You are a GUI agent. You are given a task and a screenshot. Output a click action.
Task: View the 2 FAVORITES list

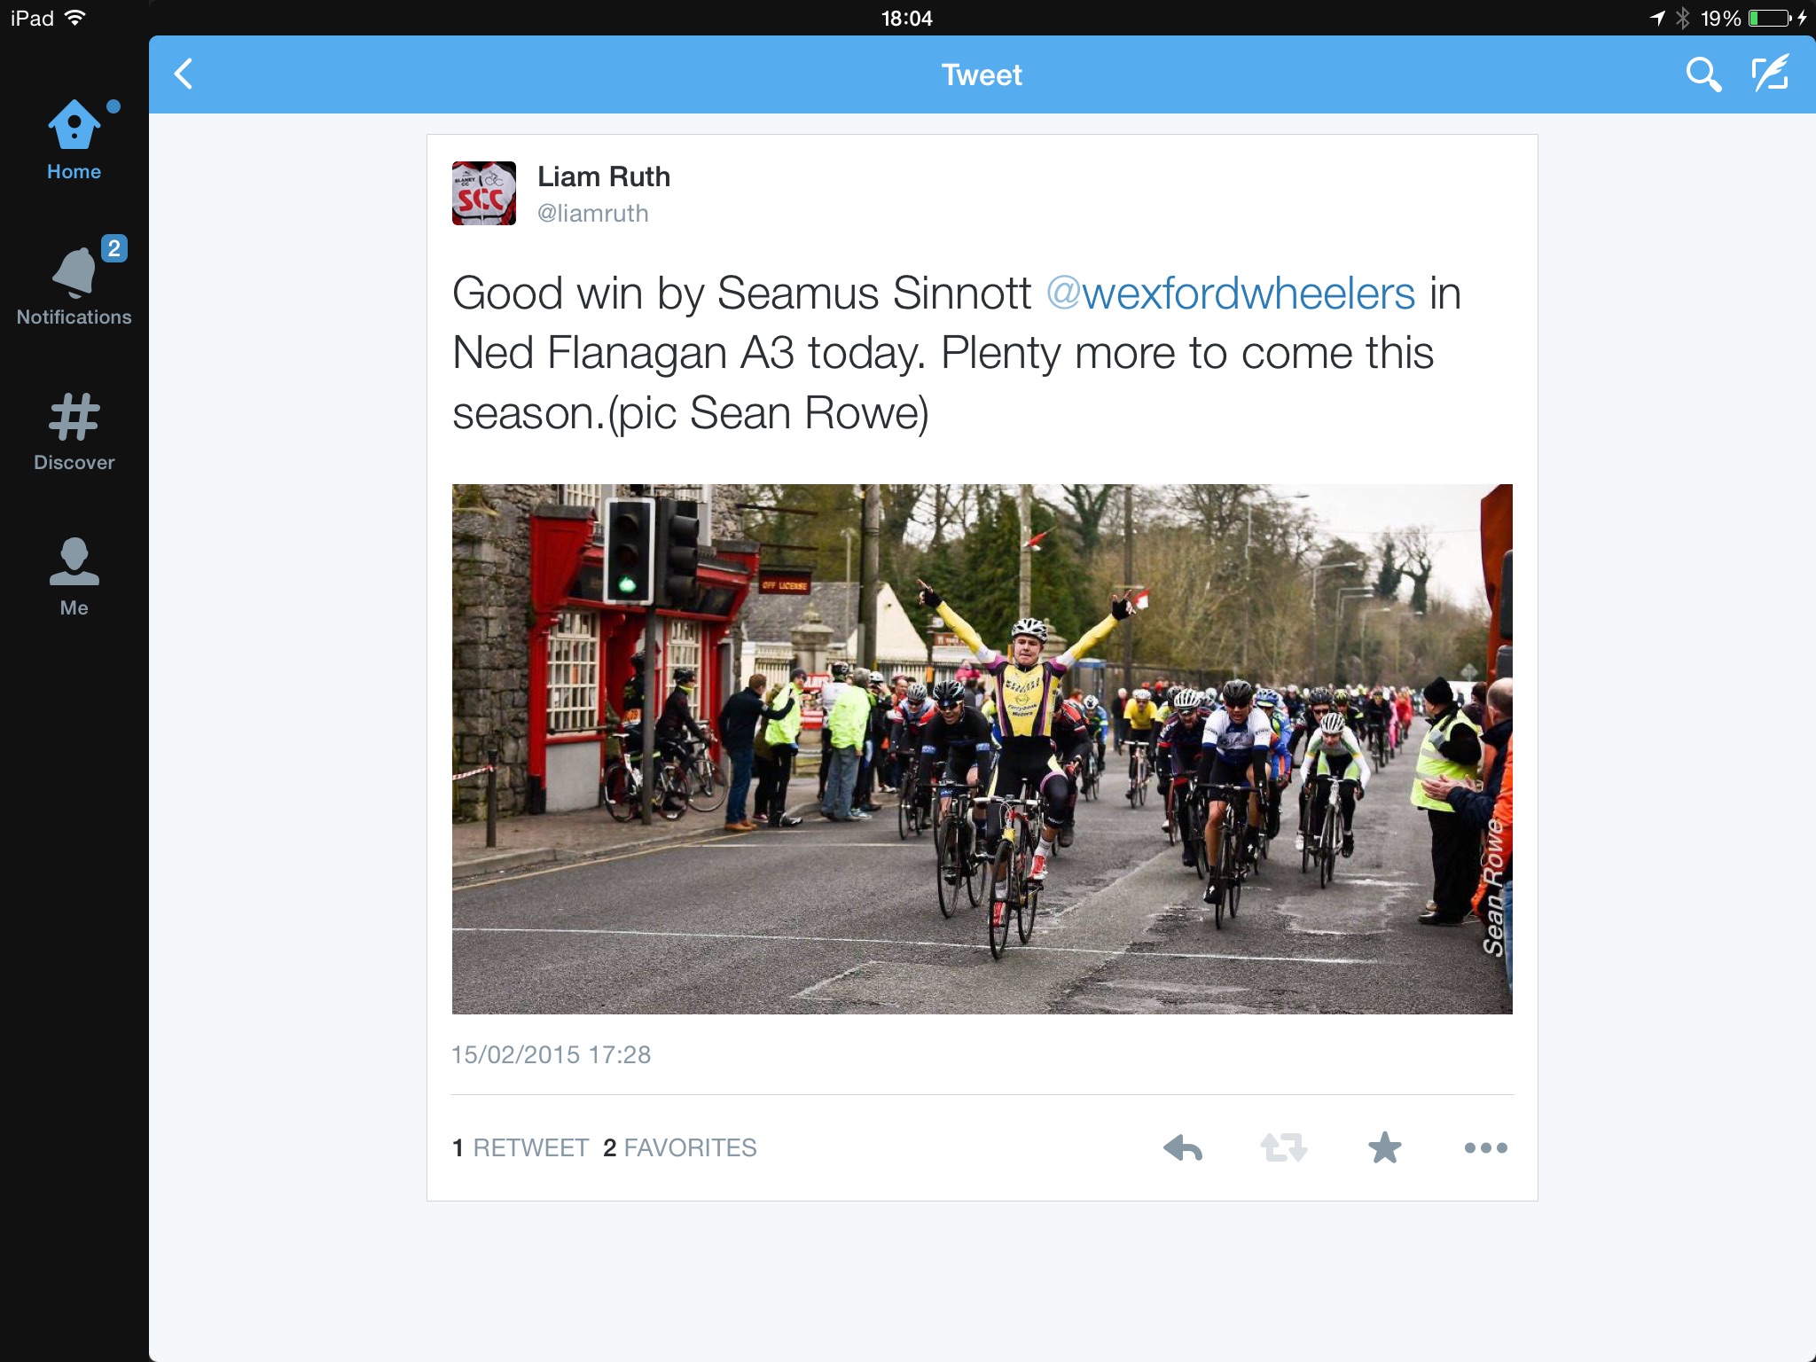(680, 1147)
